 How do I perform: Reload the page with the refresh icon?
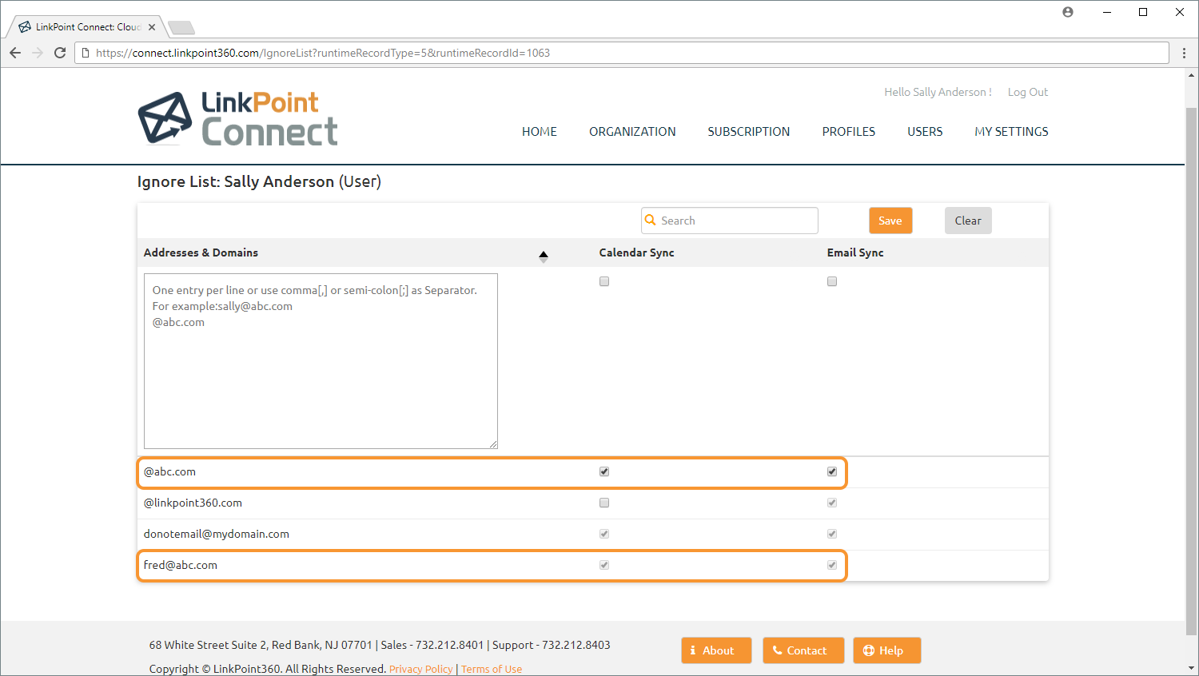point(60,53)
